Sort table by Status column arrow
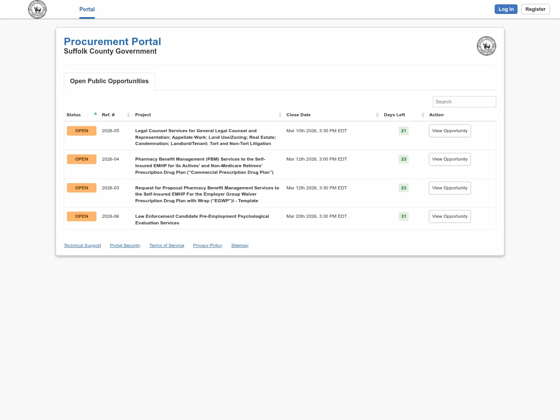The width and height of the screenshot is (560, 420). coord(95,114)
